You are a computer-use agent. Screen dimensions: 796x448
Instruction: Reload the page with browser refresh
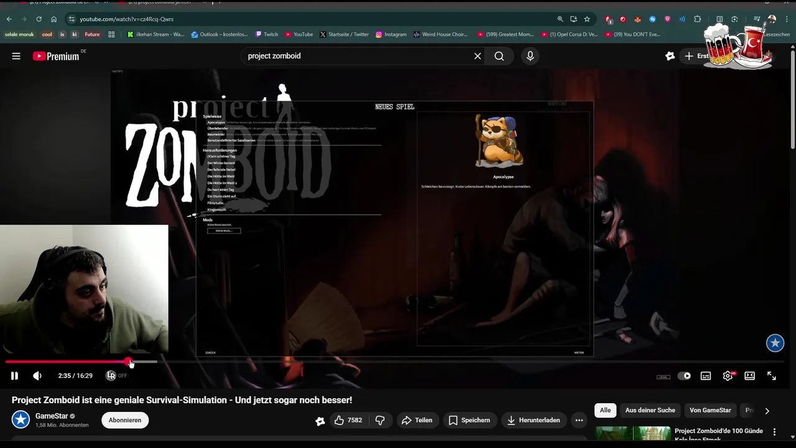click(39, 19)
